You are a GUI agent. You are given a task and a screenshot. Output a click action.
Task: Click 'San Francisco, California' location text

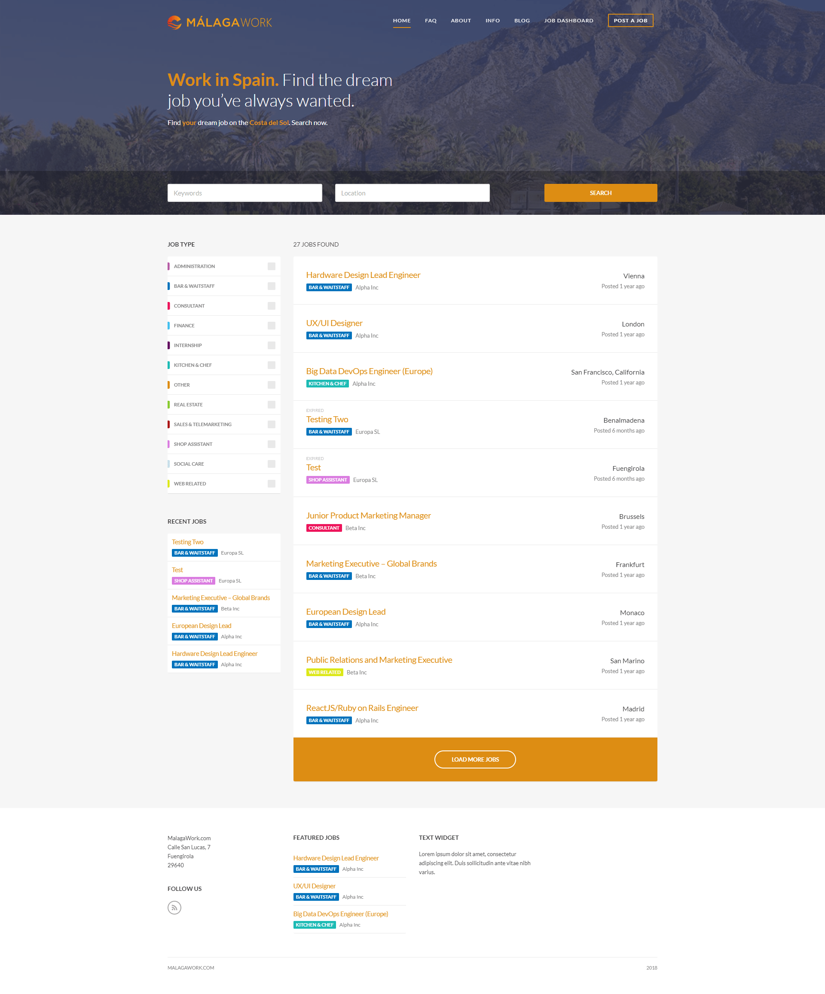(x=607, y=372)
